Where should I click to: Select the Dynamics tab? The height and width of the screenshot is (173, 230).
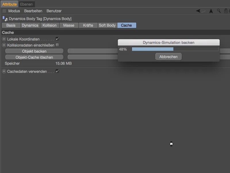(x=30, y=25)
